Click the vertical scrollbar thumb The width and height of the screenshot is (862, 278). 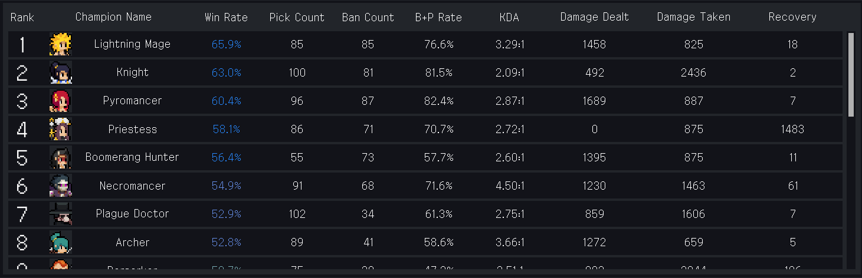pos(851,75)
